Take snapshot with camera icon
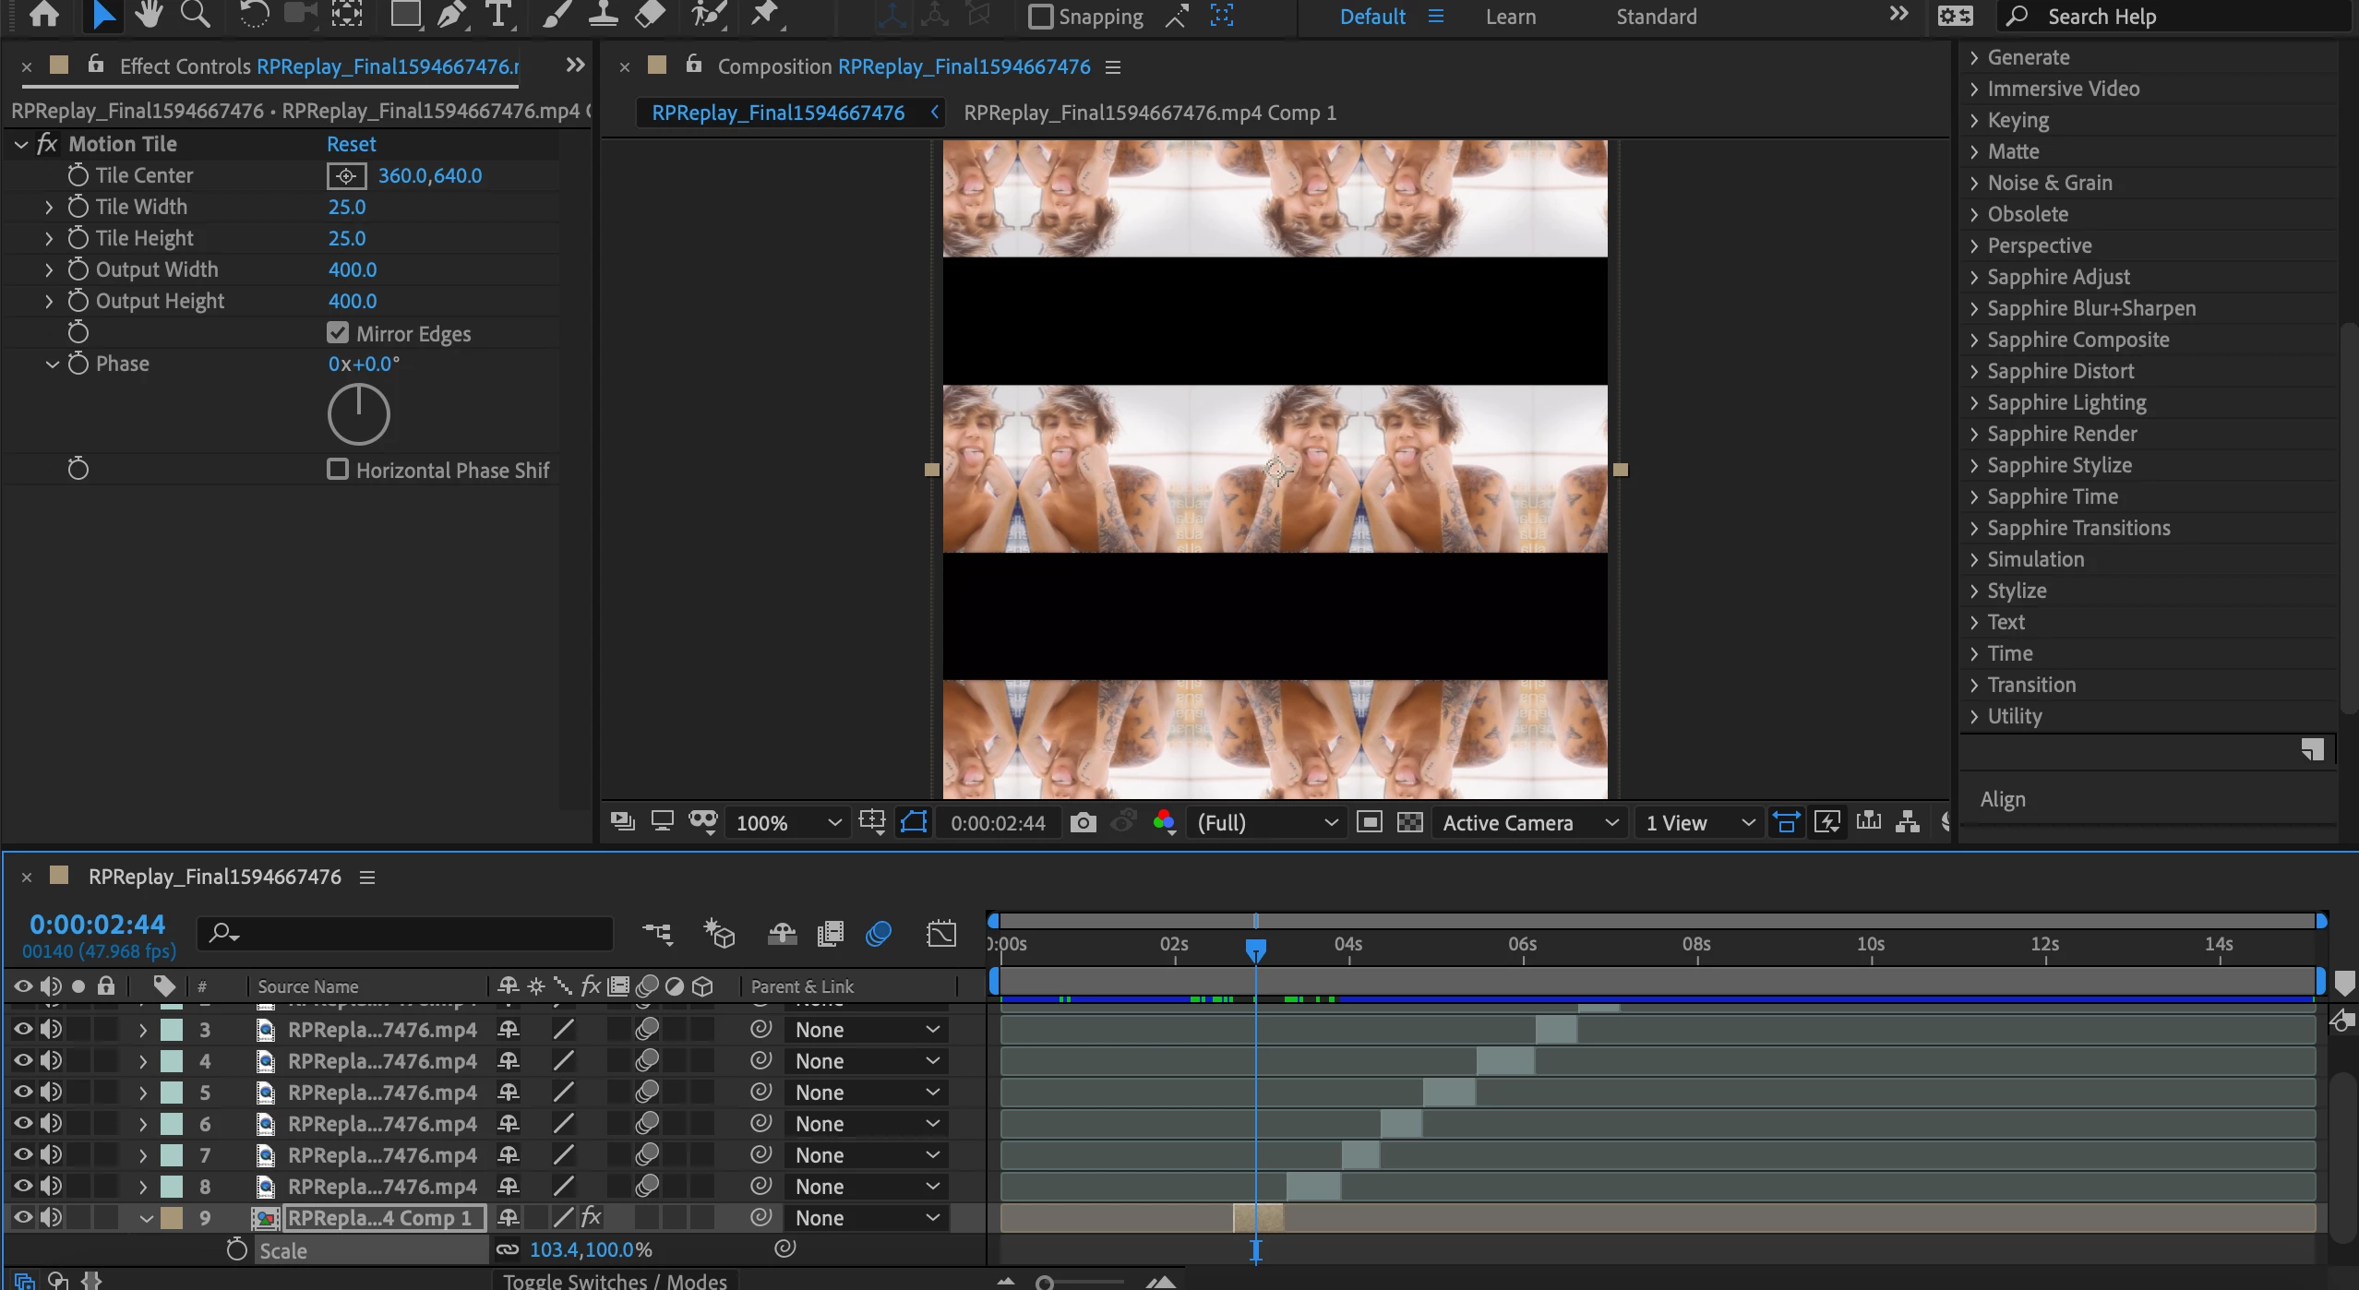This screenshot has width=2359, height=1290. [x=1083, y=822]
